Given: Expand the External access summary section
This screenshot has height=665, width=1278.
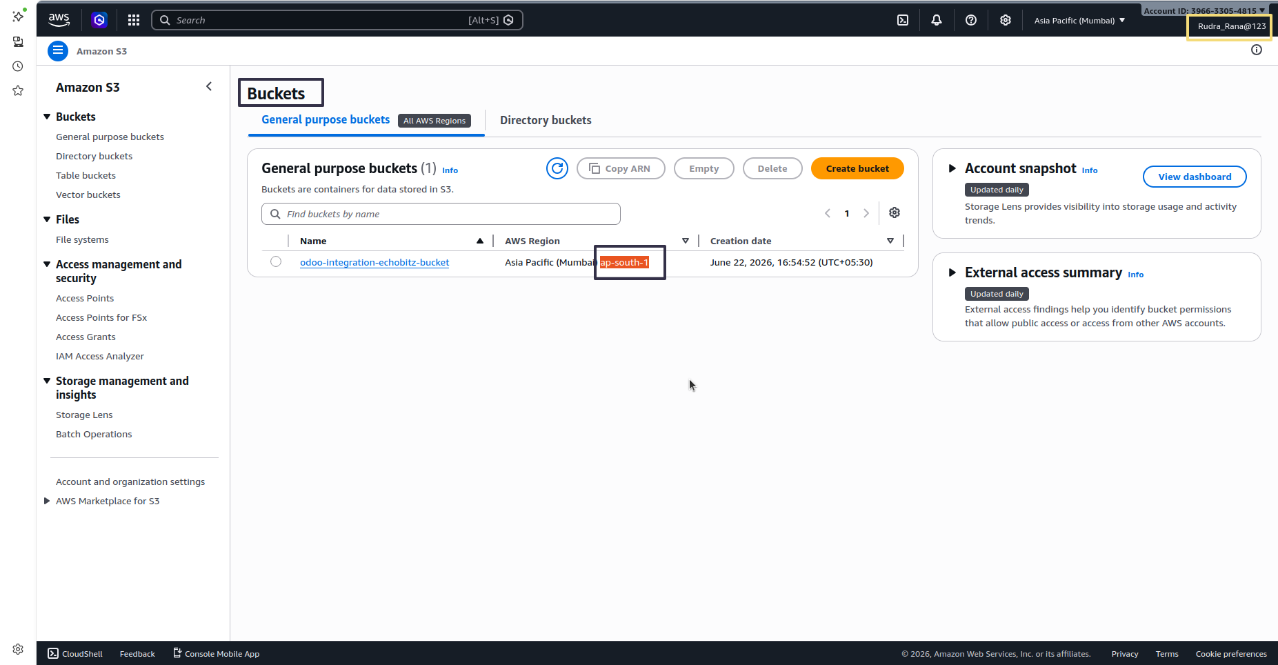Looking at the screenshot, I should 952,272.
